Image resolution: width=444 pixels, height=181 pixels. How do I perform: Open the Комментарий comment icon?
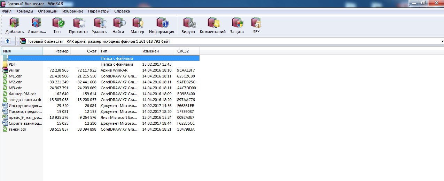[x=213, y=23]
